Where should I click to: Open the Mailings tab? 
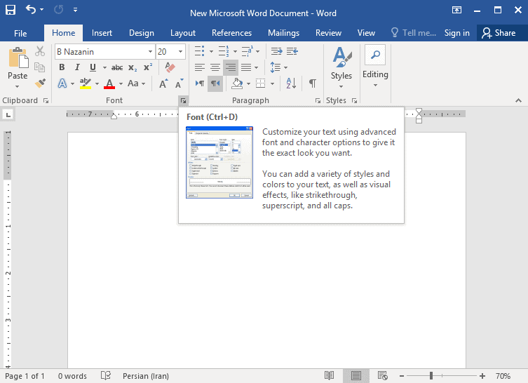pos(283,33)
